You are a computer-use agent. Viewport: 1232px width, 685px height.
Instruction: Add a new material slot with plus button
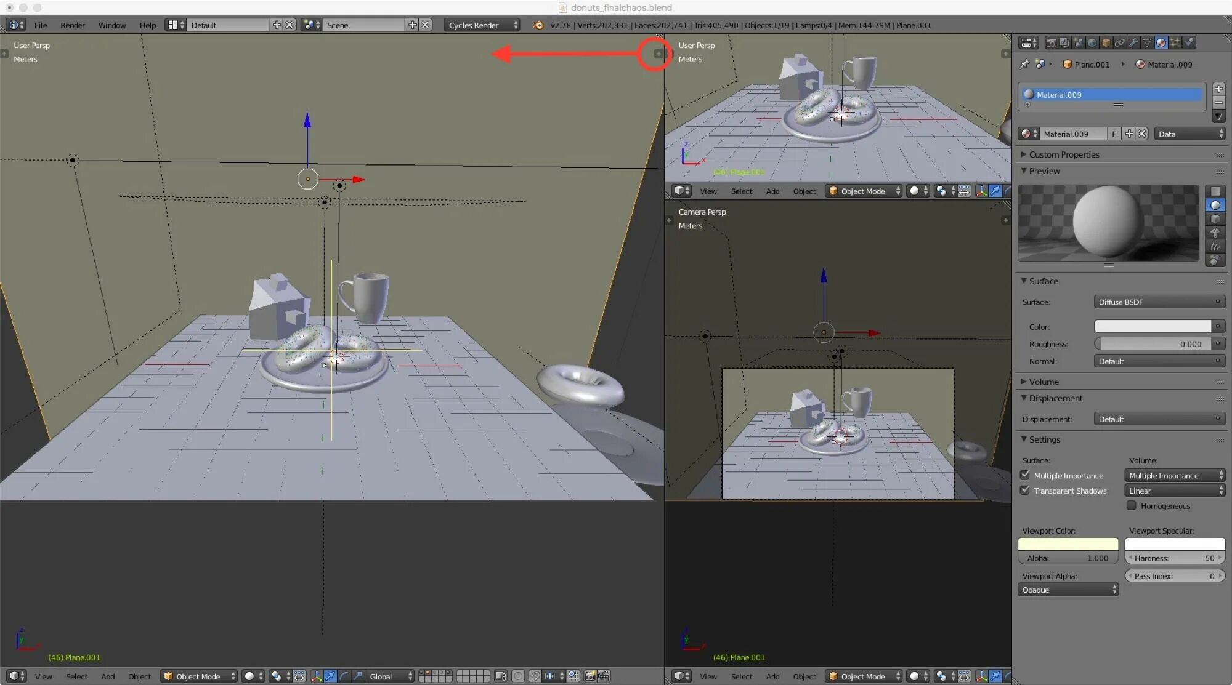(1218, 89)
